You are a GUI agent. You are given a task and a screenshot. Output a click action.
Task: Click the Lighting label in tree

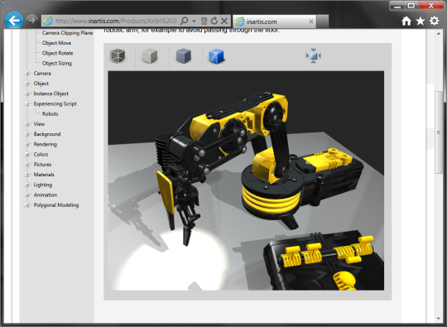click(x=43, y=185)
